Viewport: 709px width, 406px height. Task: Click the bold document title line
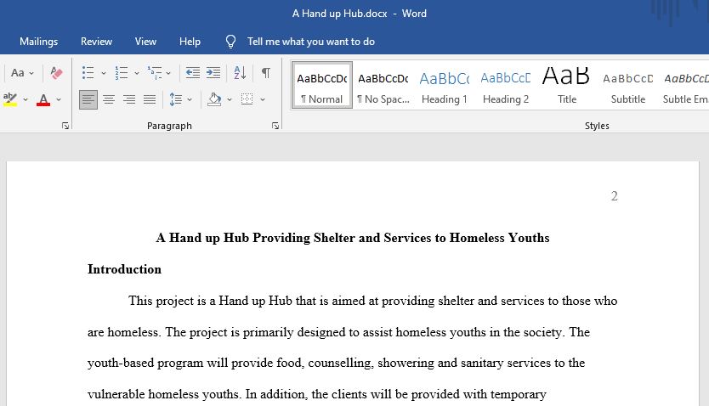pos(353,238)
